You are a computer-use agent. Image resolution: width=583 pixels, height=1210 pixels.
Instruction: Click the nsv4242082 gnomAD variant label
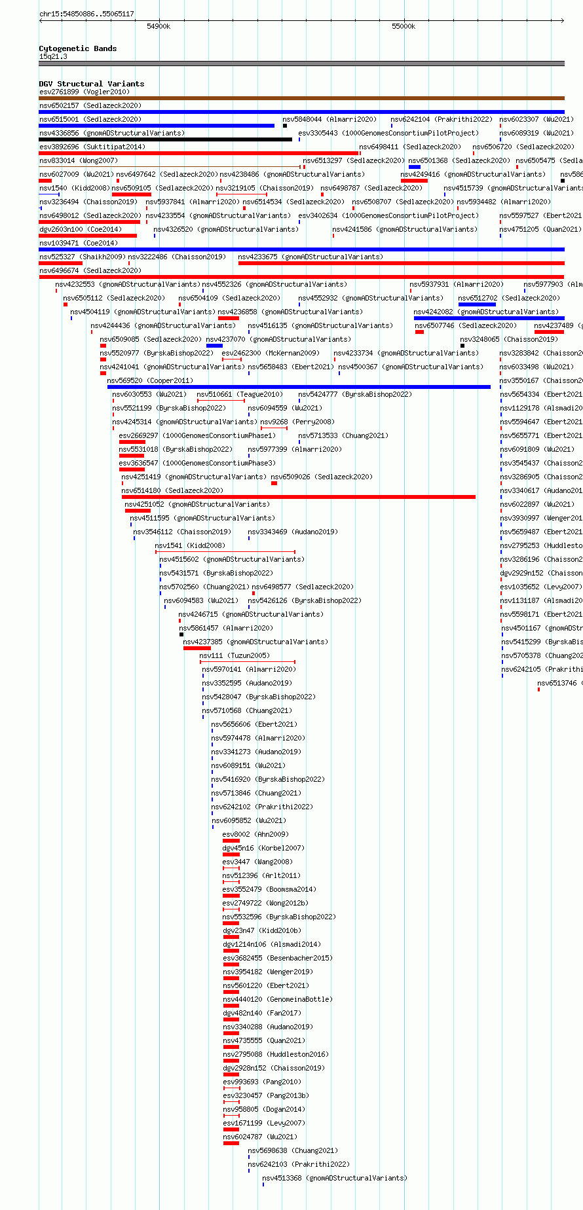click(x=486, y=312)
